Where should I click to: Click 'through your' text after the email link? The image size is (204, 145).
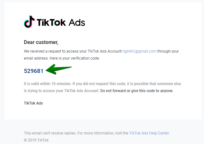click(168, 51)
